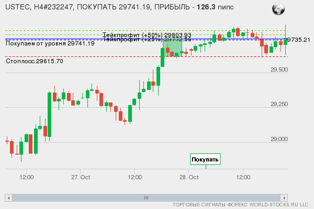Click the chart title 'USTEC, H4#232247'
The width and height of the screenshot is (314, 209).
39,7
